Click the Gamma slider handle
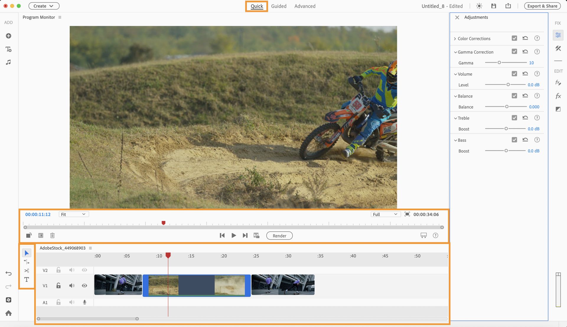This screenshot has height=327, width=567. [x=499, y=63]
